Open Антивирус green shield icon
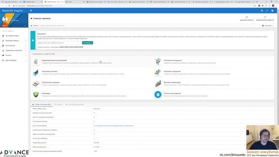This screenshot has height=157, width=279. (36, 95)
